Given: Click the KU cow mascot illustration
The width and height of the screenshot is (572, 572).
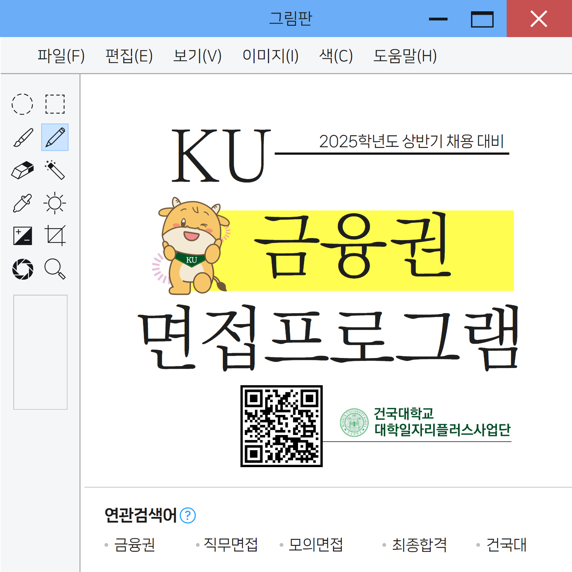Looking at the screenshot, I should click(191, 246).
